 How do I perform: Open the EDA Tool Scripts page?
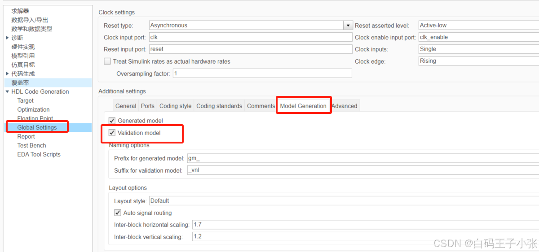click(39, 154)
